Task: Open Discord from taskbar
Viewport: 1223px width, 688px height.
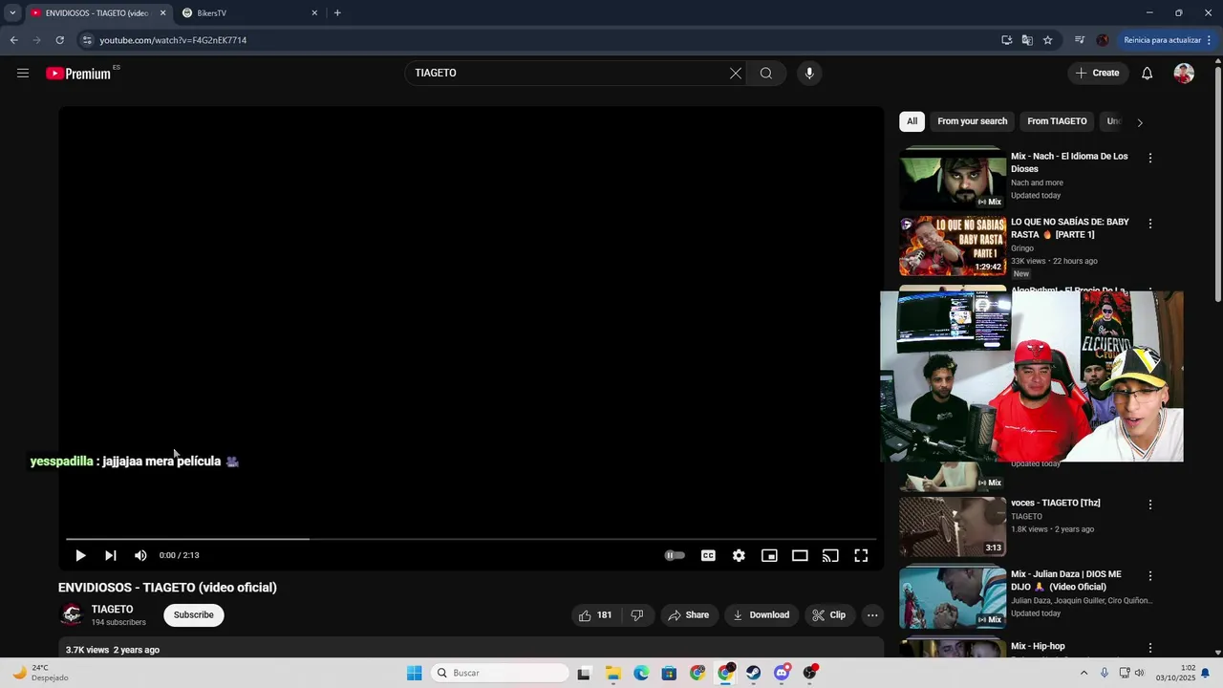Action: pyautogui.click(x=783, y=673)
